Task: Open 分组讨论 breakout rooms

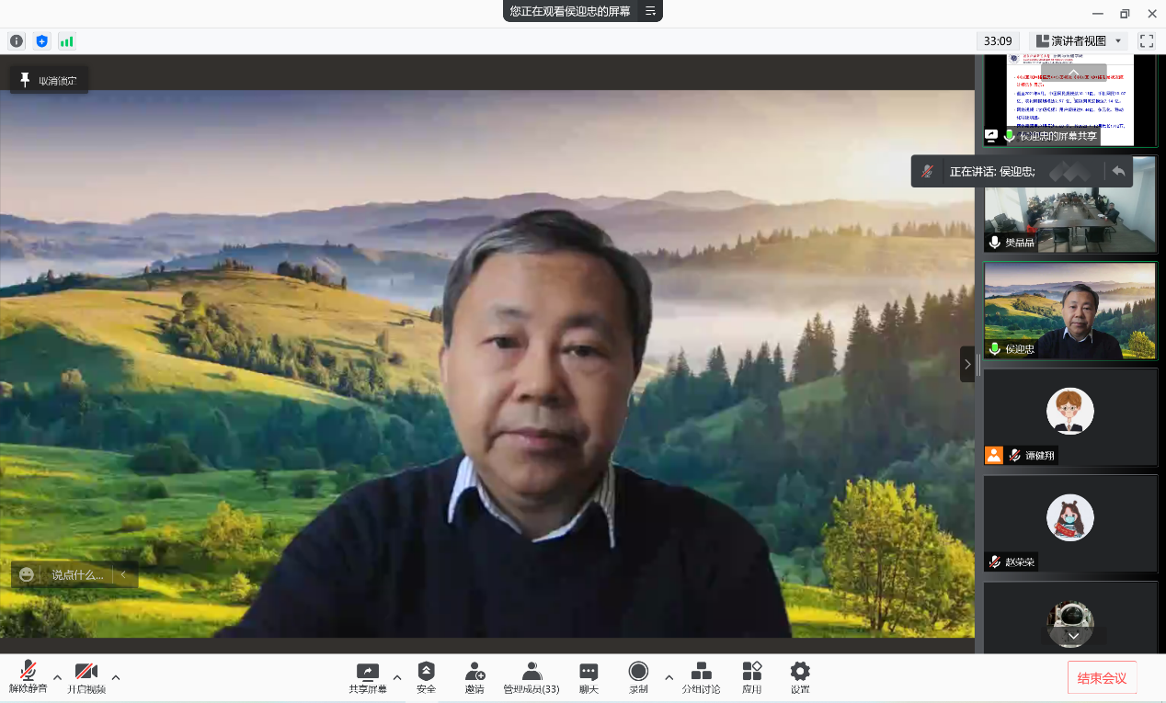Action: click(x=701, y=677)
